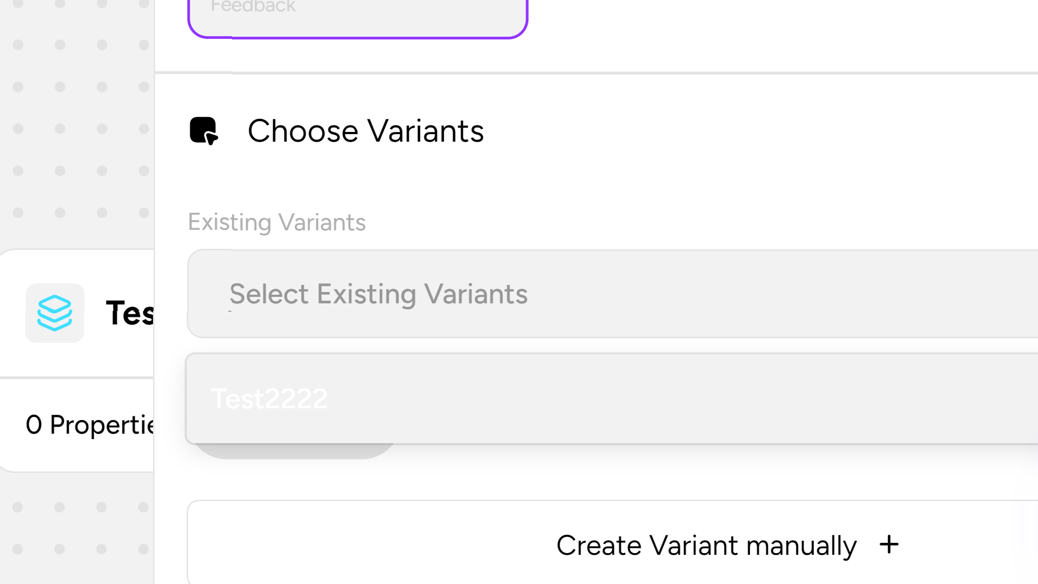Click the blue stacked layers icon
This screenshot has height=584, width=1038.
coord(55,313)
